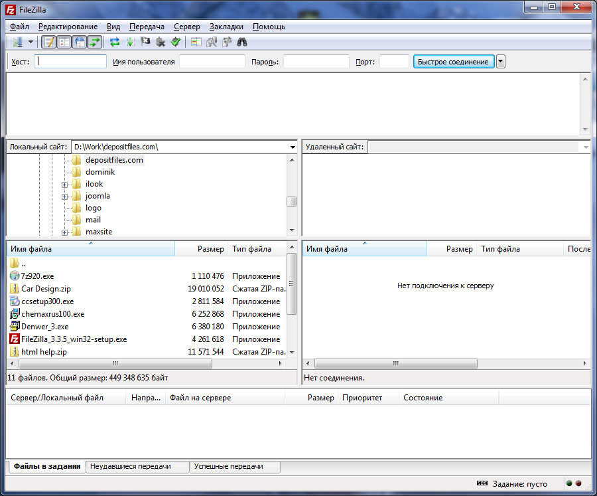The height and width of the screenshot is (496, 597).
Task: Toggle synchronized browsing
Action: tap(227, 42)
